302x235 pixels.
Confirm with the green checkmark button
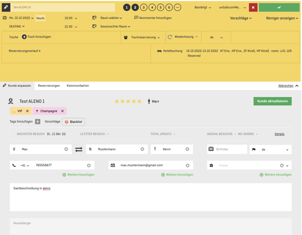click(x=279, y=7)
